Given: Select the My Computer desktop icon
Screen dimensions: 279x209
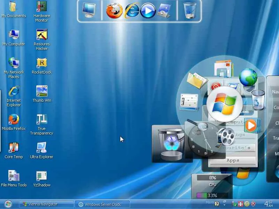Looking at the screenshot, I should [x=14, y=38].
